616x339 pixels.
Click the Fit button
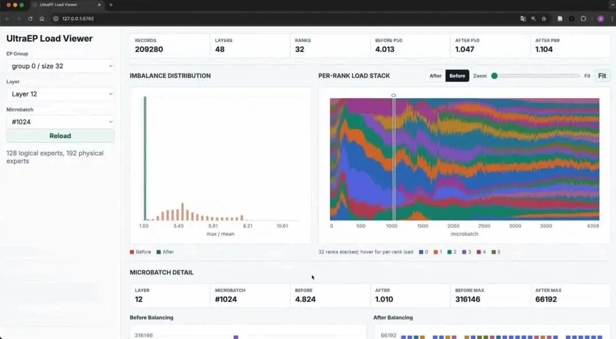602,76
